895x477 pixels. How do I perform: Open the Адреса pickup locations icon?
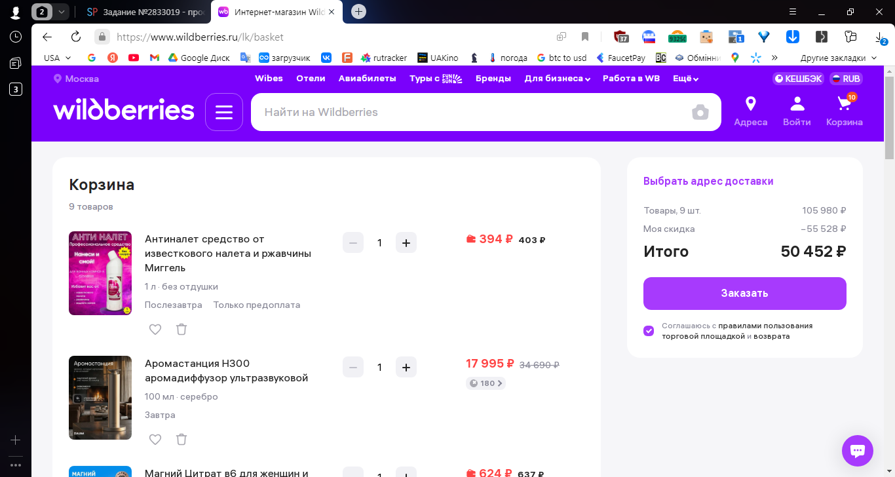tap(751, 111)
